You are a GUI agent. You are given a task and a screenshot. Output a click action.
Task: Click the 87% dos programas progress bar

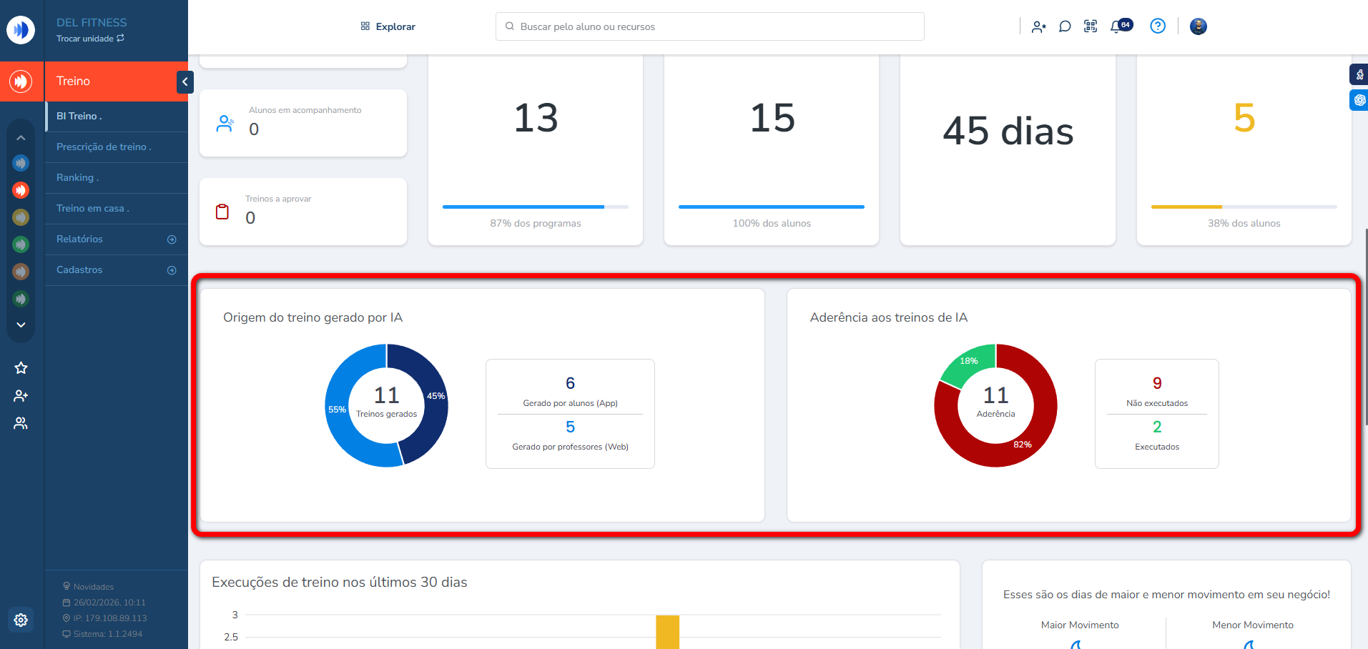coord(535,207)
